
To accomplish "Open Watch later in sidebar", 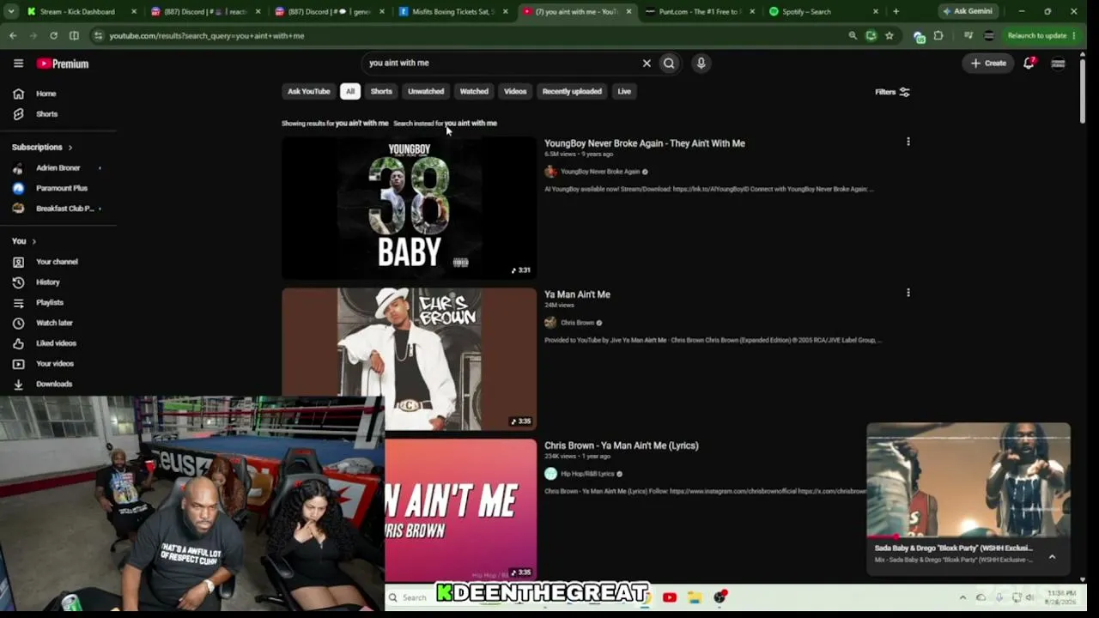I will [54, 323].
